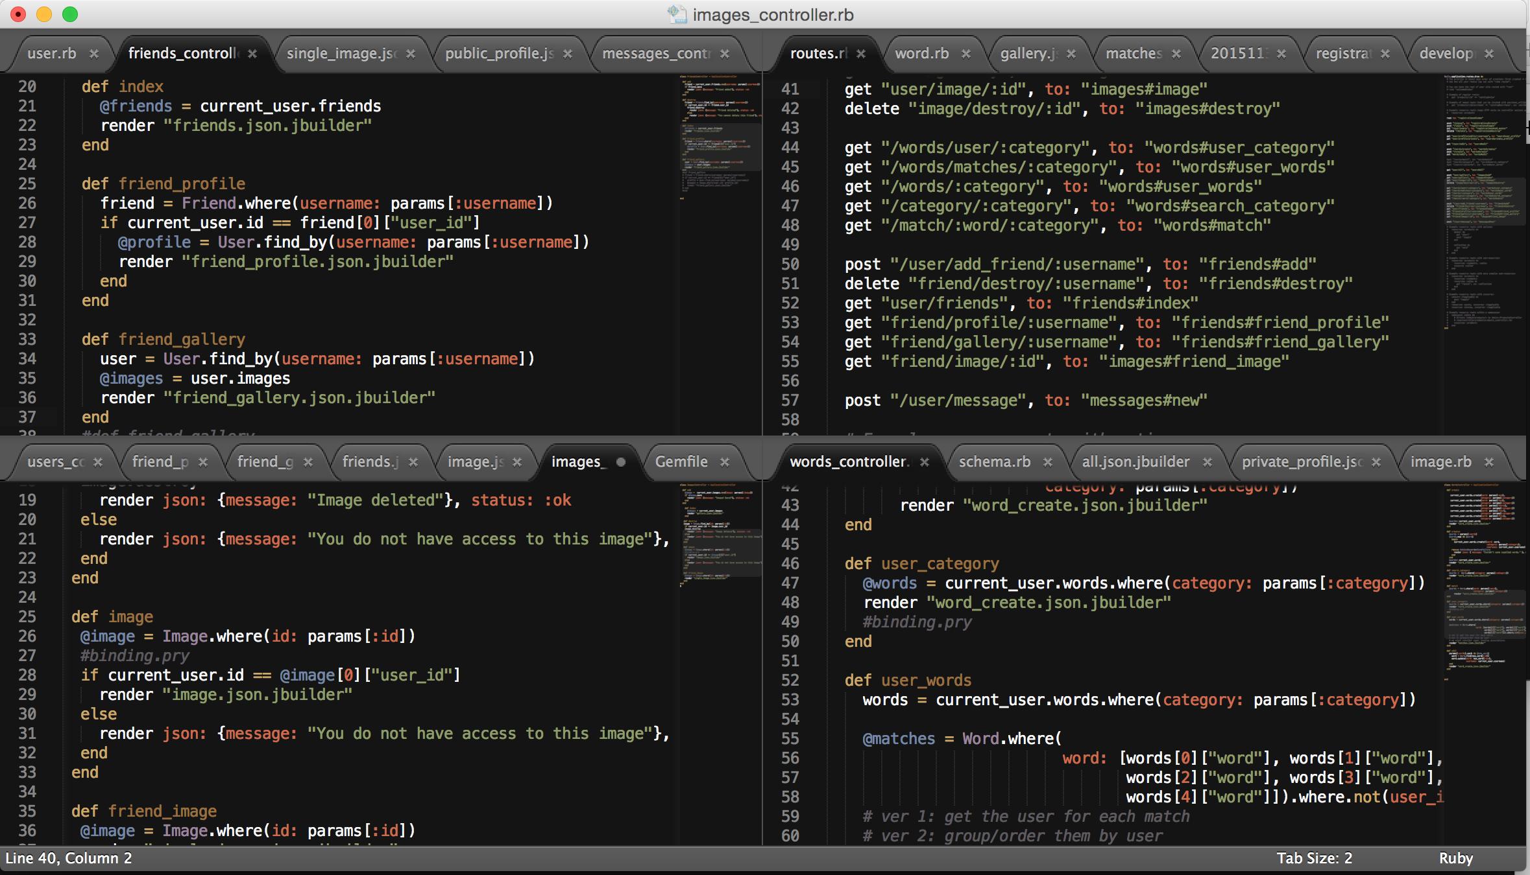Image resolution: width=1530 pixels, height=875 pixels.
Task: Close the all.json.jbuilder tab
Action: 1208,462
